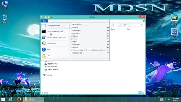
Task: Click the New folder quick access icon
Action: 49,17
